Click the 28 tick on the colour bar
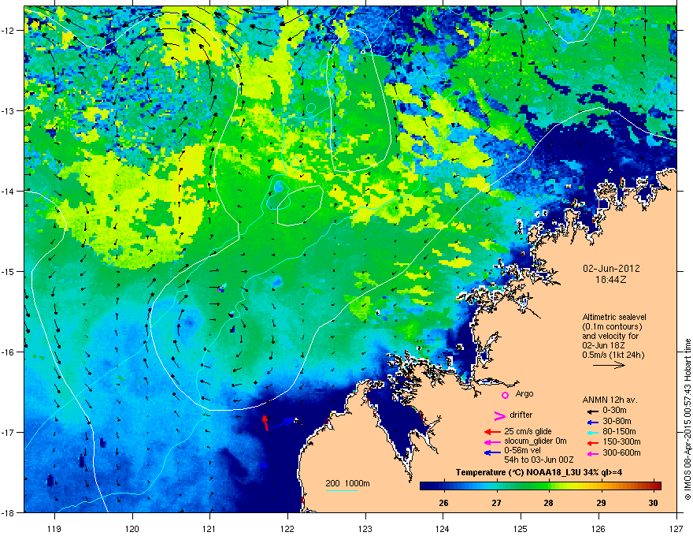Viewport: 693px width, 536px height. point(548,503)
